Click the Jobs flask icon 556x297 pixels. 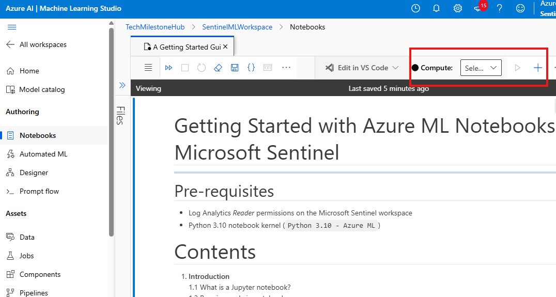[10, 256]
